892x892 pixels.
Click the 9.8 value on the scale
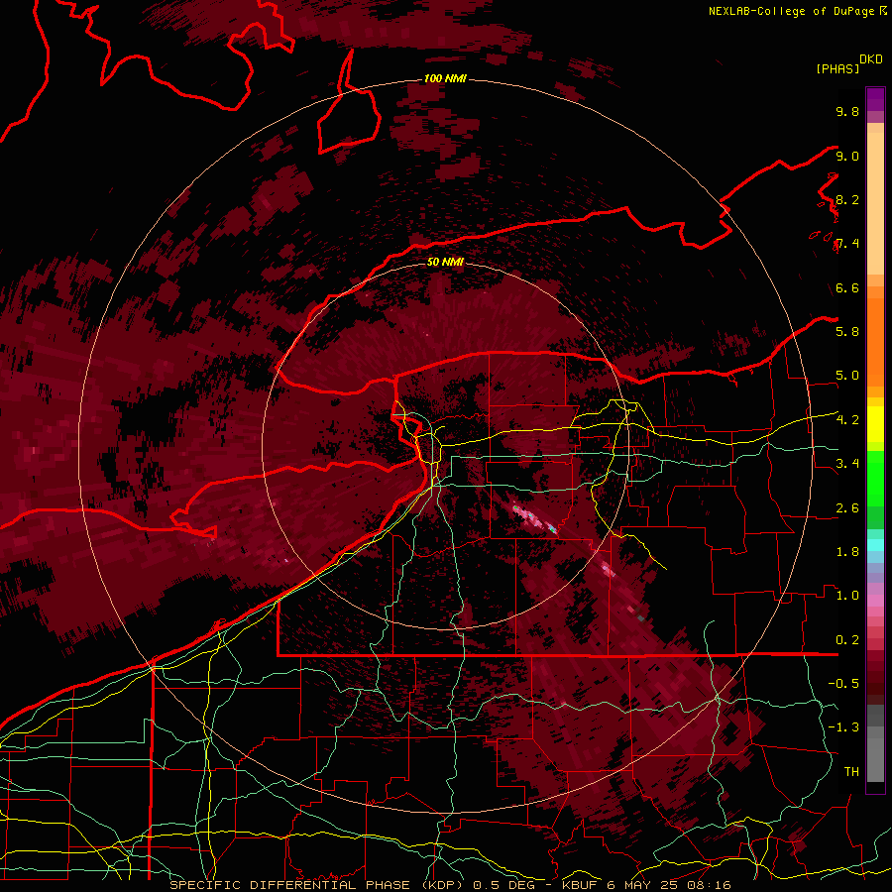point(847,111)
